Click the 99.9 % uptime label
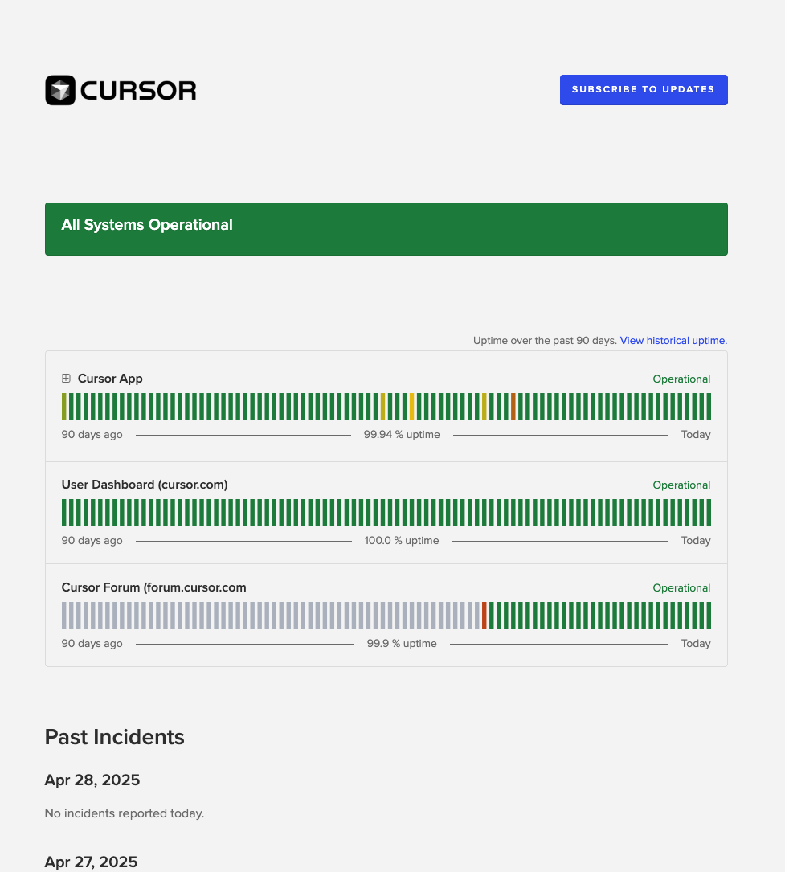This screenshot has height=872, width=785. (402, 644)
